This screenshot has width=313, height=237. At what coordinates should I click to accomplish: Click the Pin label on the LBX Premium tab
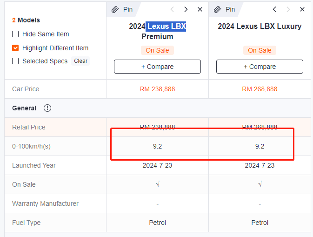(128, 9)
